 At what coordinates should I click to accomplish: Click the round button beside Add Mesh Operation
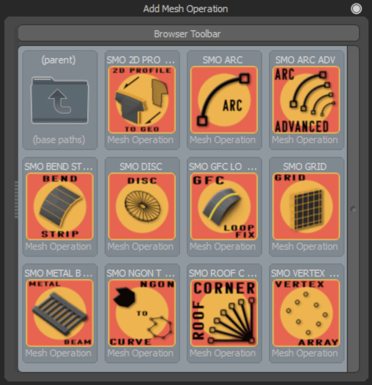pyautogui.click(x=356, y=9)
